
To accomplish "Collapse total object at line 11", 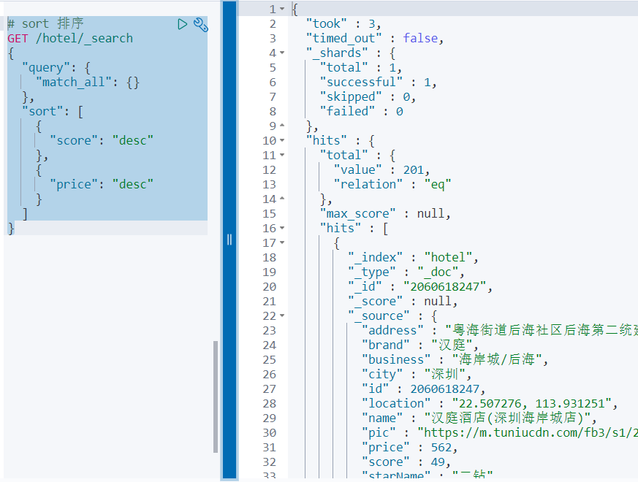I will 282,155.
